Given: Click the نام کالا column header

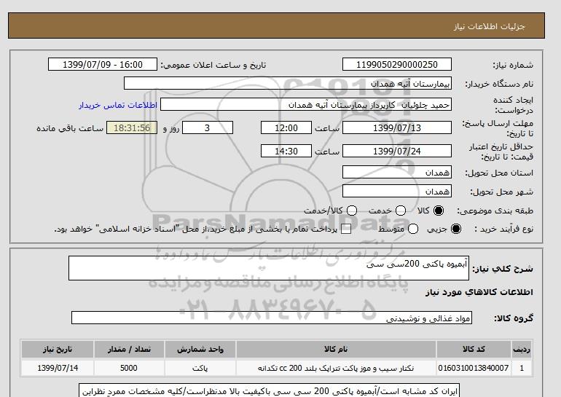Looking at the screenshot, I should point(336,349).
